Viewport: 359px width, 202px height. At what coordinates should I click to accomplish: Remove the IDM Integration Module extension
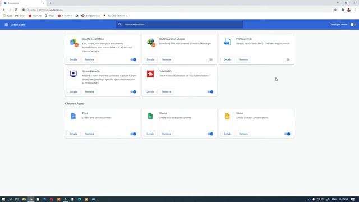[x=167, y=59]
